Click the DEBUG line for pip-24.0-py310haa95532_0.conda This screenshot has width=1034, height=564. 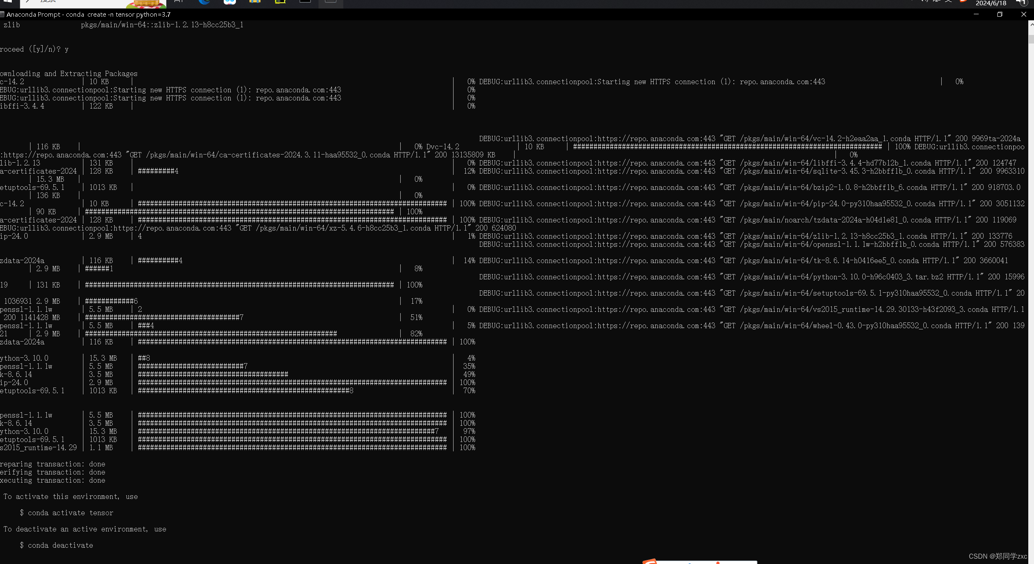pyautogui.click(x=752, y=204)
